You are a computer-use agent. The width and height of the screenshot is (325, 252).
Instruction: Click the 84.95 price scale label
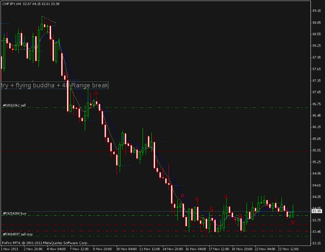pyautogui.click(x=316, y=173)
